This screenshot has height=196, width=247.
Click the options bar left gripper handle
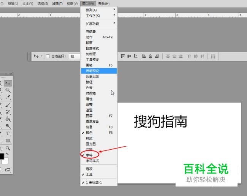tap(29, 56)
